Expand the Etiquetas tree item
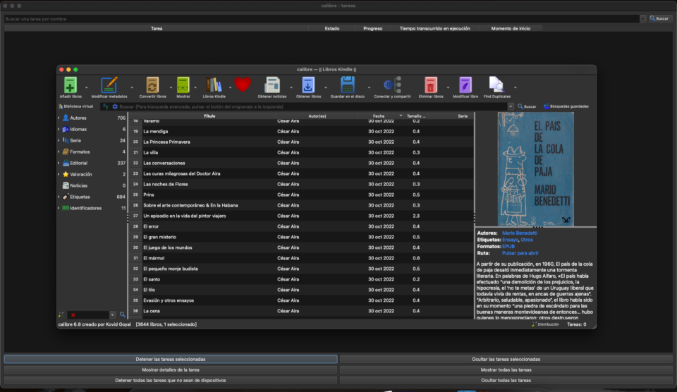Viewport: 677px width, 392px height. pos(59,197)
